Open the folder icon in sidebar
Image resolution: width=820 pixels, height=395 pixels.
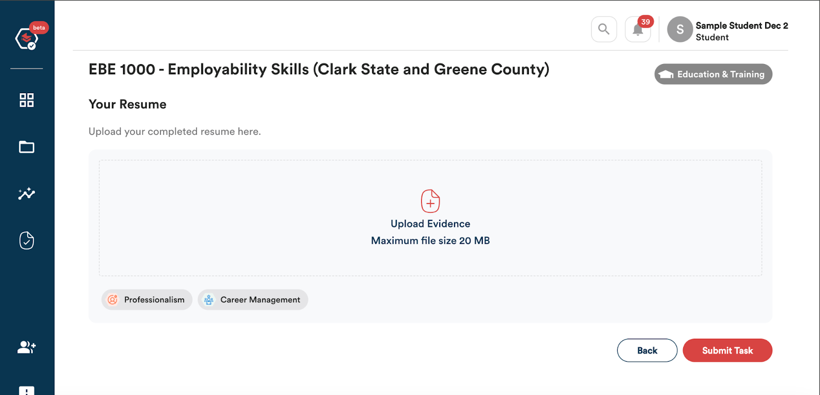(27, 147)
